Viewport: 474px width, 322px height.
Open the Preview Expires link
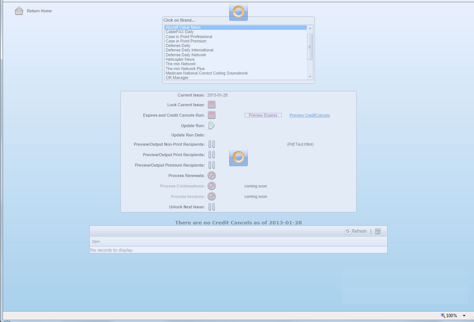click(263, 116)
